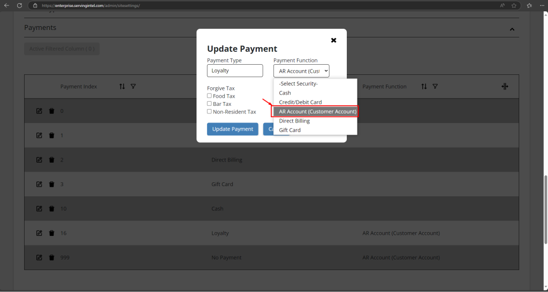The image size is (548, 292).
Task: Close the Update Payment dialog
Action: click(x=334, y=40)
